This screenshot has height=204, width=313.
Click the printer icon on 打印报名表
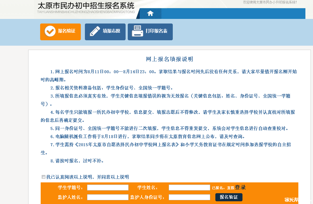point(138,31)
